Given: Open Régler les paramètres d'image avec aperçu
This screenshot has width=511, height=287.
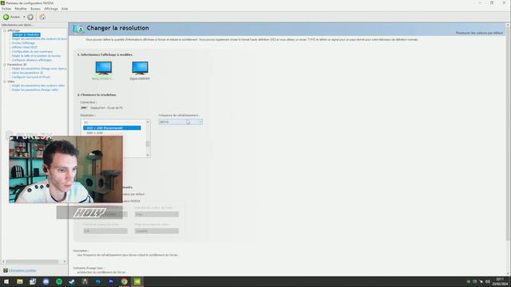Looking at the screenshot, I should pos(39,69).
